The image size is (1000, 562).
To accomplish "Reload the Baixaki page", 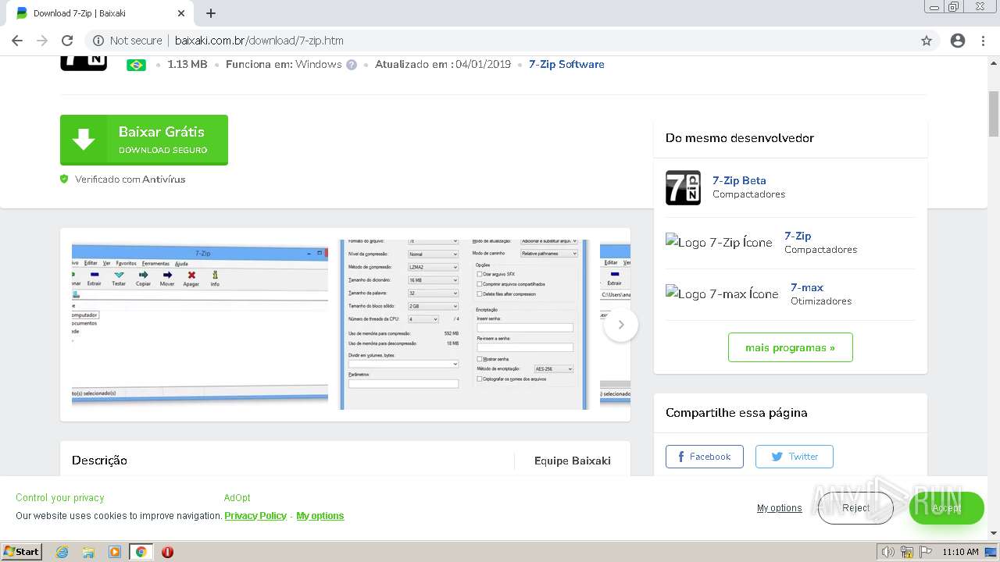I will click(67, 41).
